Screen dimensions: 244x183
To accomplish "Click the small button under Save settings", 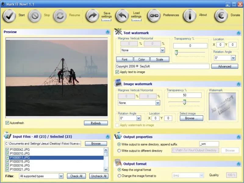I will pyautogui.click(x=106, y=20).
